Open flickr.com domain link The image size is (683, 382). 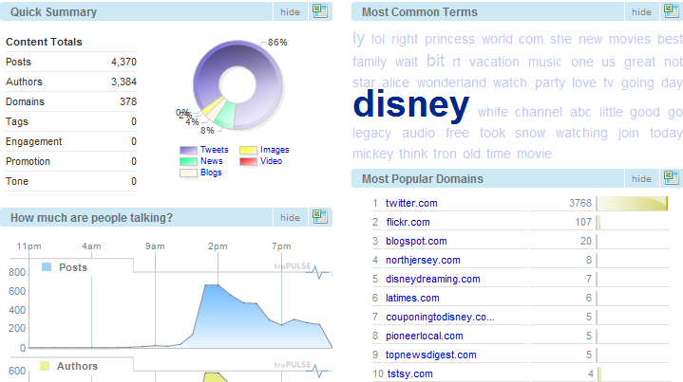tap(408, 222)
